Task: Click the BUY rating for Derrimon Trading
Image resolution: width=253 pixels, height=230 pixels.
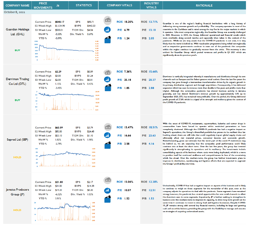Action: point(17,100)
